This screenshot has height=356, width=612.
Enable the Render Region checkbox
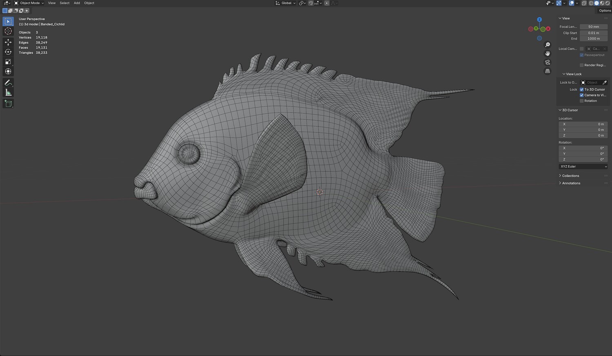pos(581,65)
